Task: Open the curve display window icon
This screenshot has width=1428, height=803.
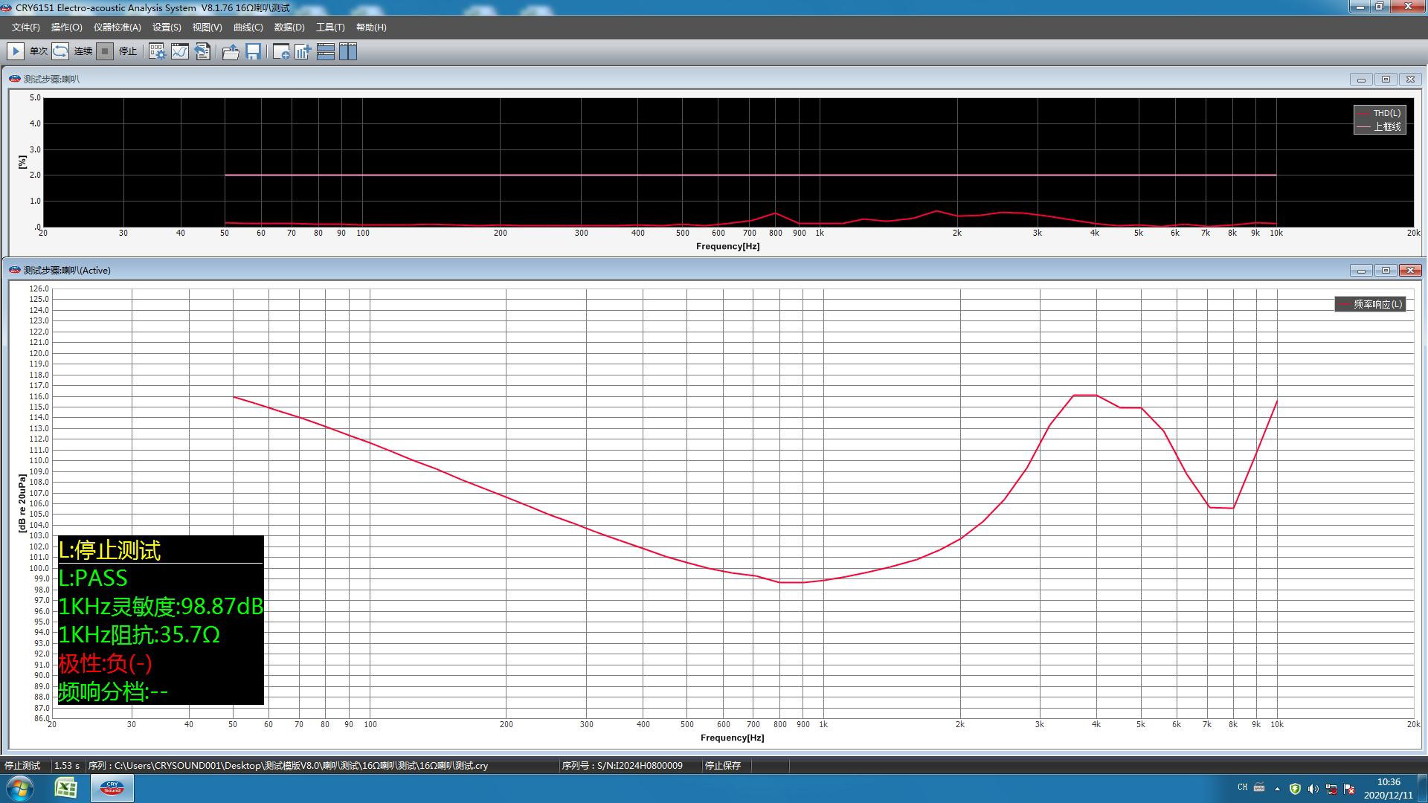Action: [180, 51]
